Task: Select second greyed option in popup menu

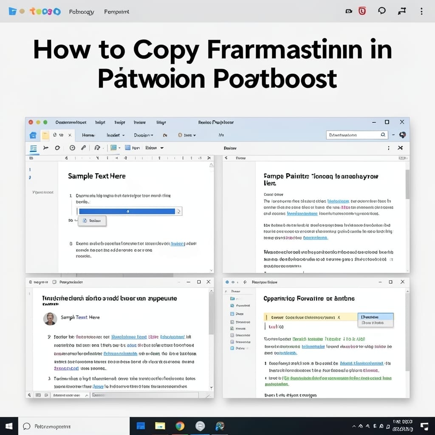Action: [376, 323]
